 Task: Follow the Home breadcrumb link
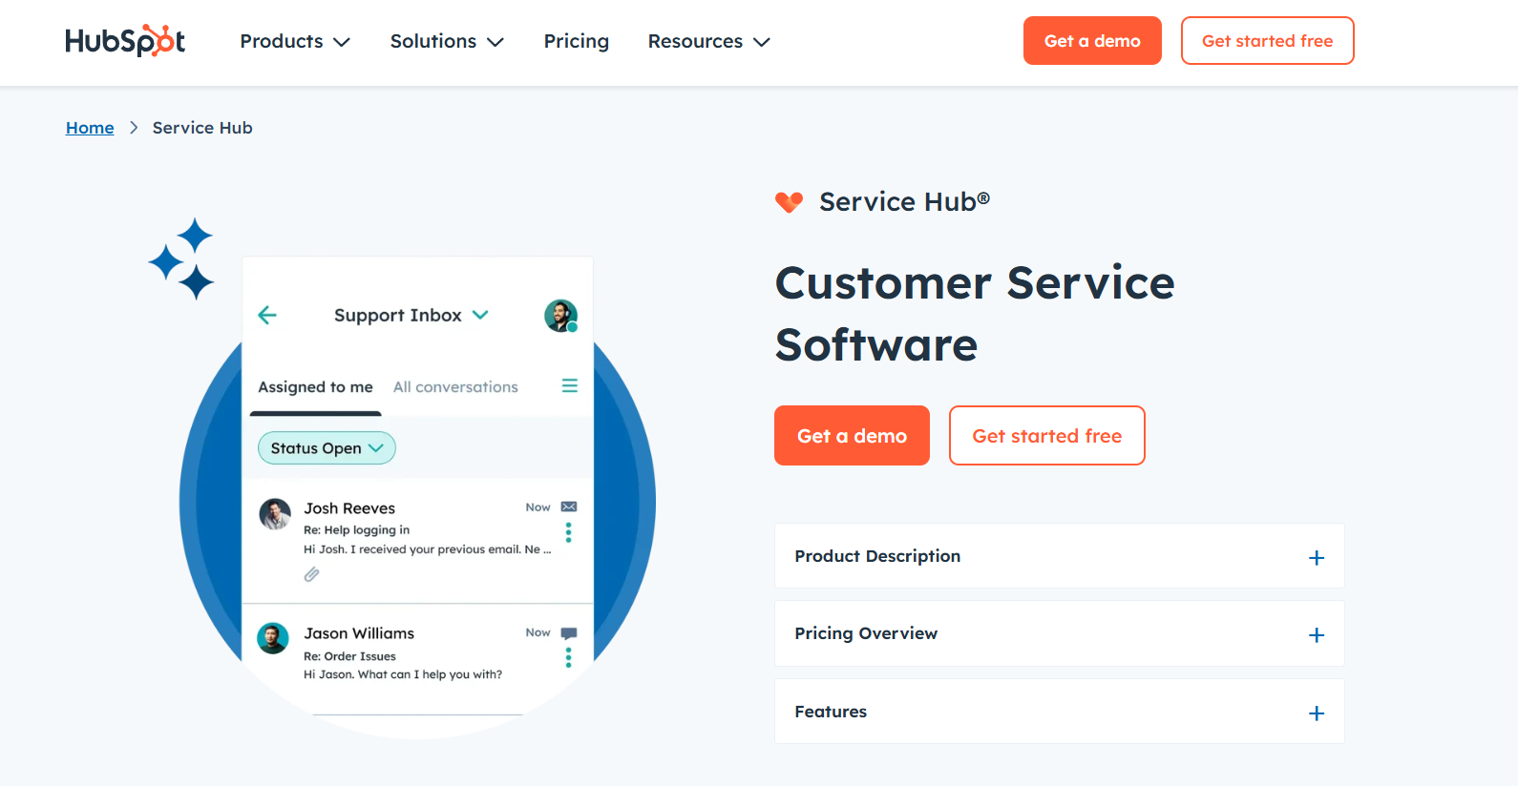point(90,128)
